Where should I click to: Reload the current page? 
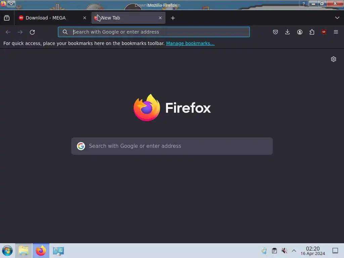pyautogui.click(x=32, y=32)
